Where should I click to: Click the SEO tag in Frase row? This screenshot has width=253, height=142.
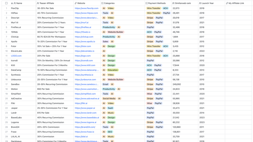pyautogui.click(x=110, y=132)
